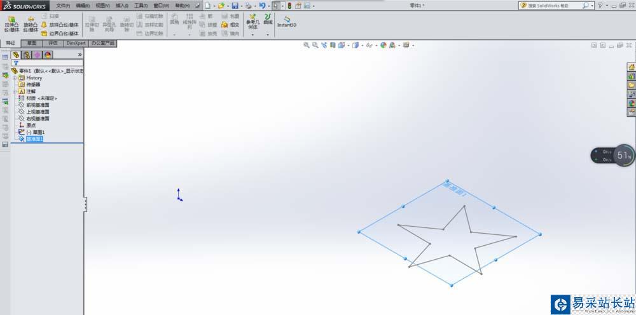
Task: Click the View Settings icon
Action: (x=406, y=45)
